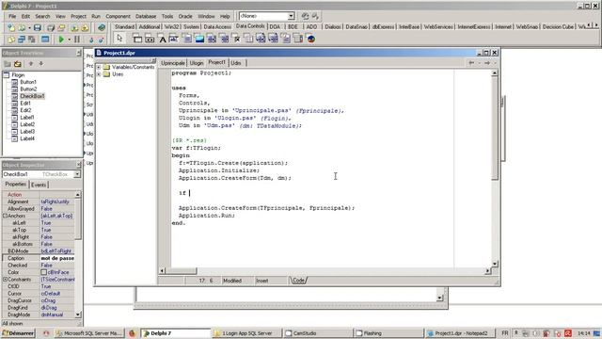Image resolution: width=602 pixels, height=339 pixels.
Task: Click Set Debug Desktop icon
Action: 315,16
